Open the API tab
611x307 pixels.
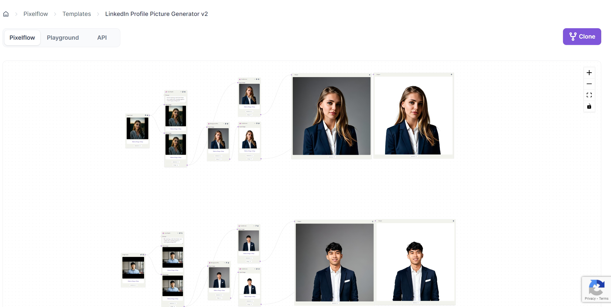tap(102, 38)
